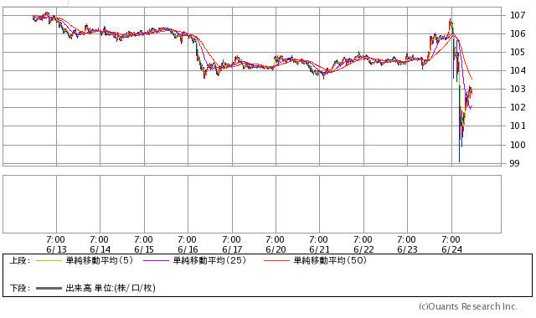The image size is (536, 318).
Task: Click the 出来高 単位:(株/口/枚) legend text
Action: 111,288
